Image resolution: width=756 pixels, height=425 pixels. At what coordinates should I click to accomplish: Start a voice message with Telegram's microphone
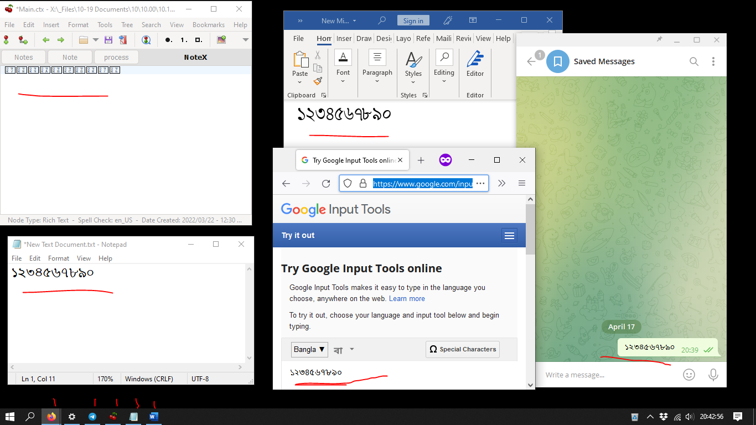coord(713,375)
